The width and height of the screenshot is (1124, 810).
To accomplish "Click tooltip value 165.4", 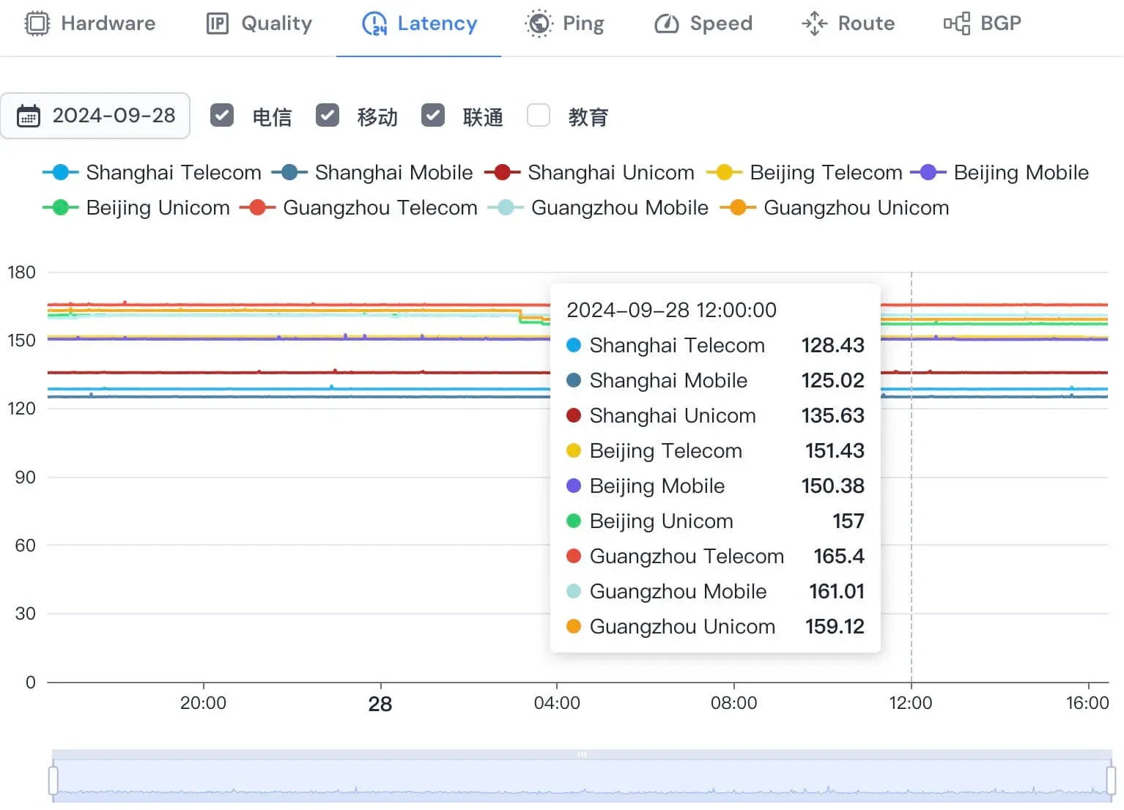I will [839, 557].
